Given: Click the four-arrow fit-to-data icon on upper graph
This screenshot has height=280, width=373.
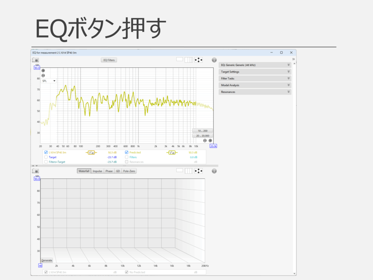Looking at the screenshot, I should [199, 60].
